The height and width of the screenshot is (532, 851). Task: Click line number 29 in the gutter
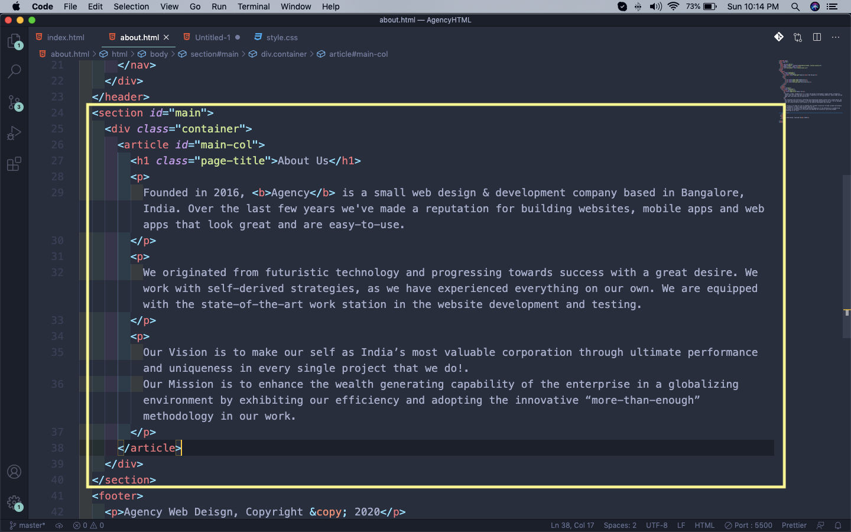coord(57,193)
